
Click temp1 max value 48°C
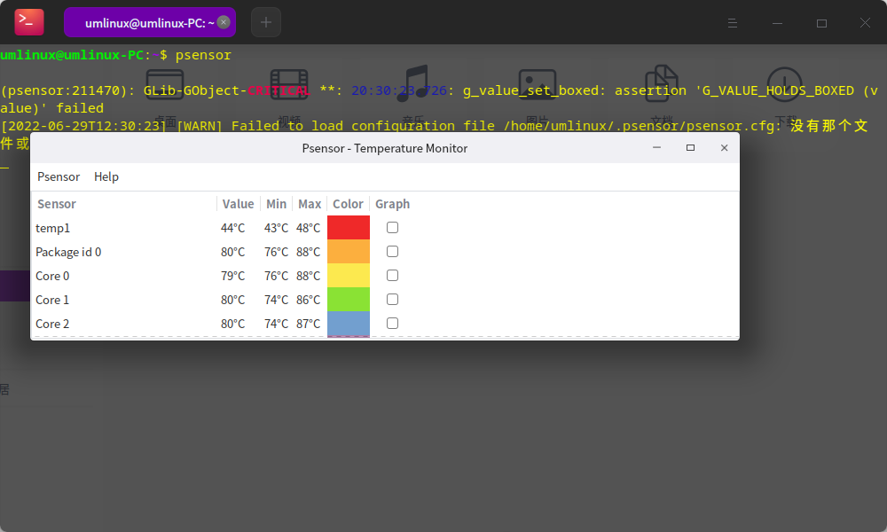(309, 228)
